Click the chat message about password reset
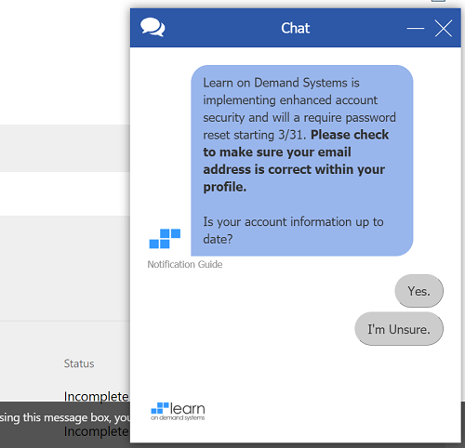Image resolution: width=465 pixels, height=448 pixels. coord(302,161)
